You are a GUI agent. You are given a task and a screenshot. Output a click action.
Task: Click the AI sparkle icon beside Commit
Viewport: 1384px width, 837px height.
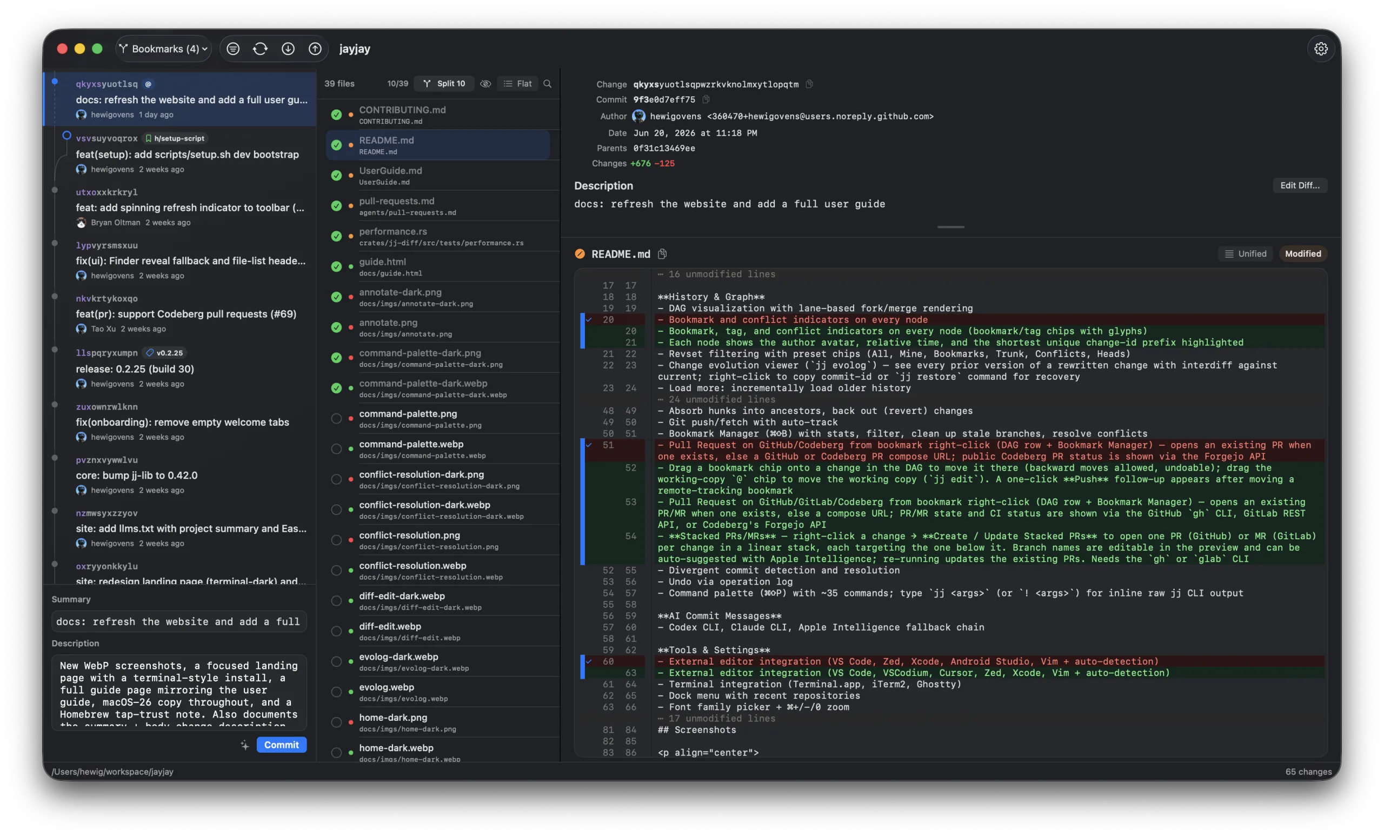[244, 745]
